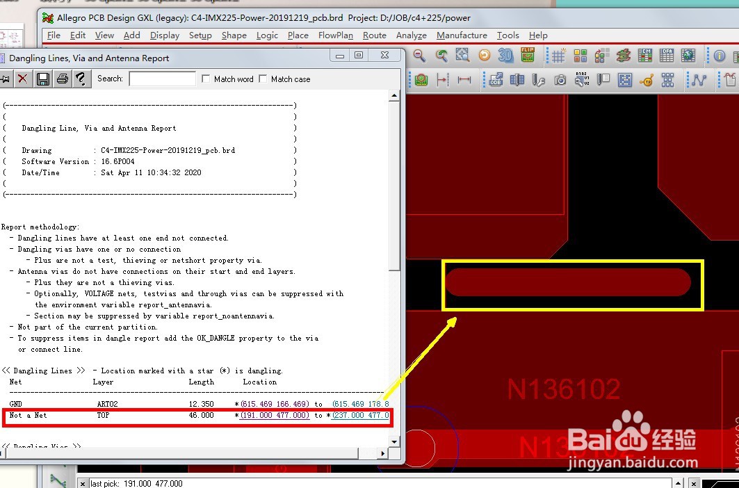Open the DFA spreadsheet icon
739x488 pixels.
[667, 56]
